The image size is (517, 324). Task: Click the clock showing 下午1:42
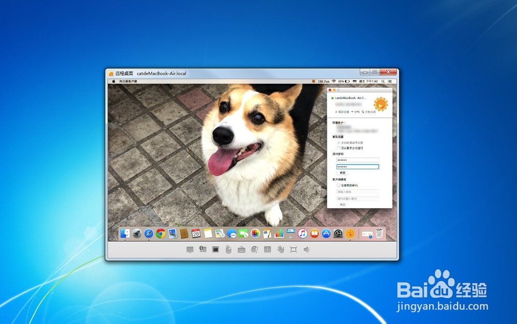(369, 81)
